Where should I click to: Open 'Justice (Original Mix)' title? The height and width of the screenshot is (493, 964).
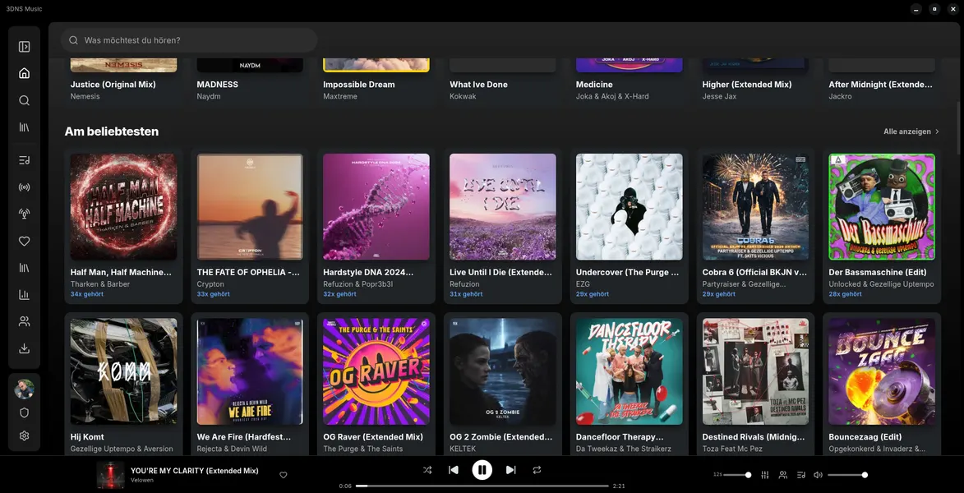(113, 84)
